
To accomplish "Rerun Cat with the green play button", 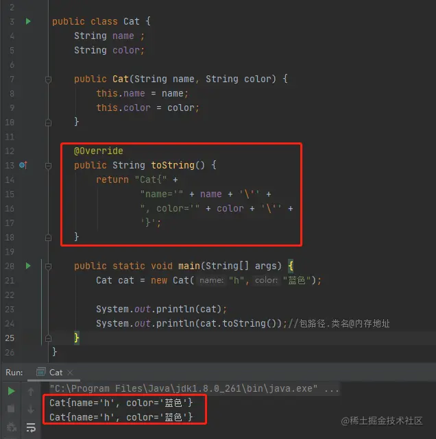I will (x=11, y=391).
